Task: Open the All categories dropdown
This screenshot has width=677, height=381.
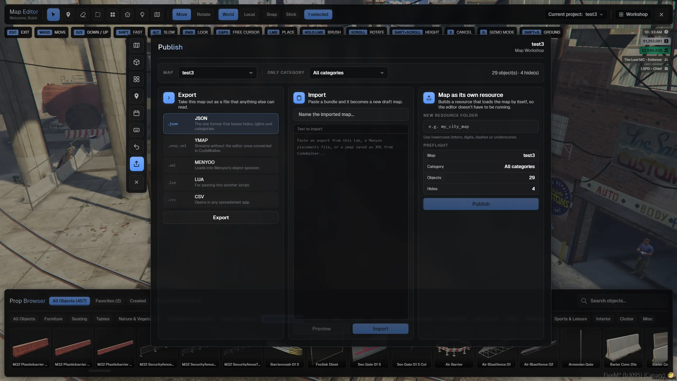Action: coord(349,73)
